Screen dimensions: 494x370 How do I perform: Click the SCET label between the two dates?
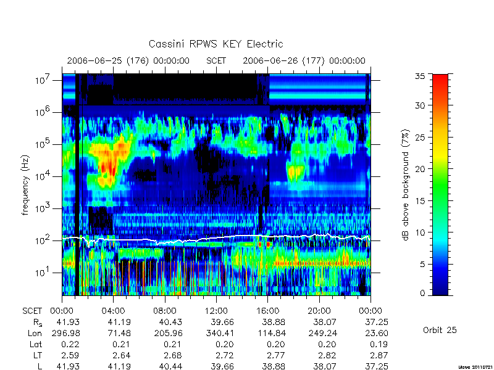[x=216, y=60]
